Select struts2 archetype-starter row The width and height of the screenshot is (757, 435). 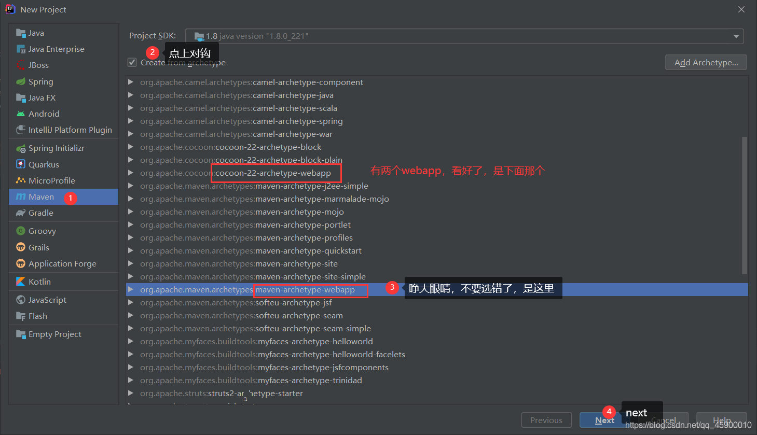coord(437,393)
